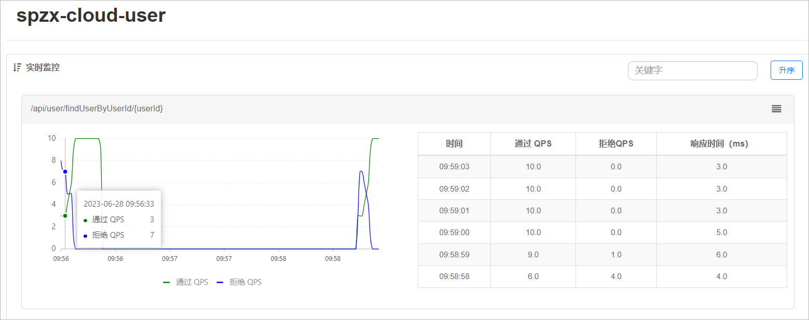Click the 09:59:00 row response time cell
The image size is (809, 320).
(721, 232)
